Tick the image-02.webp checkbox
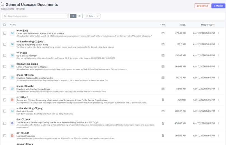 coord(4,89)
